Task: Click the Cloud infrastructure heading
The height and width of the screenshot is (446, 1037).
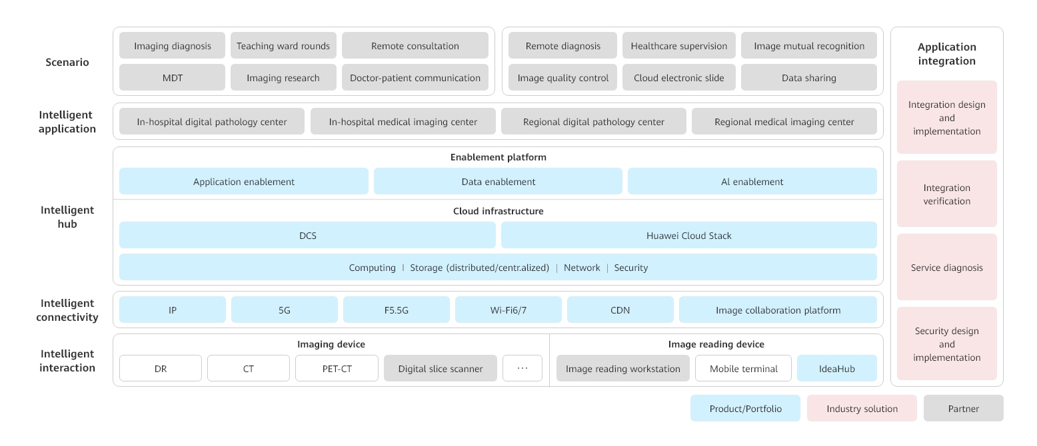Action: click(x=499, y=211)
